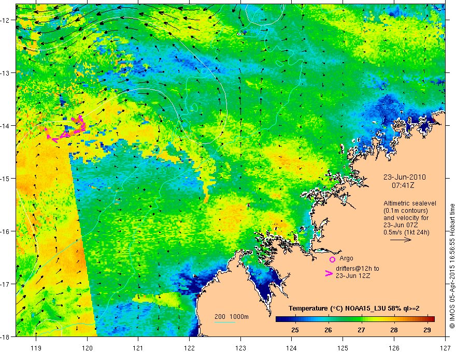Viewport: 456px width, 352px height.
Task: Click the latitude axis label -14
Action: [x=6, y=126]
